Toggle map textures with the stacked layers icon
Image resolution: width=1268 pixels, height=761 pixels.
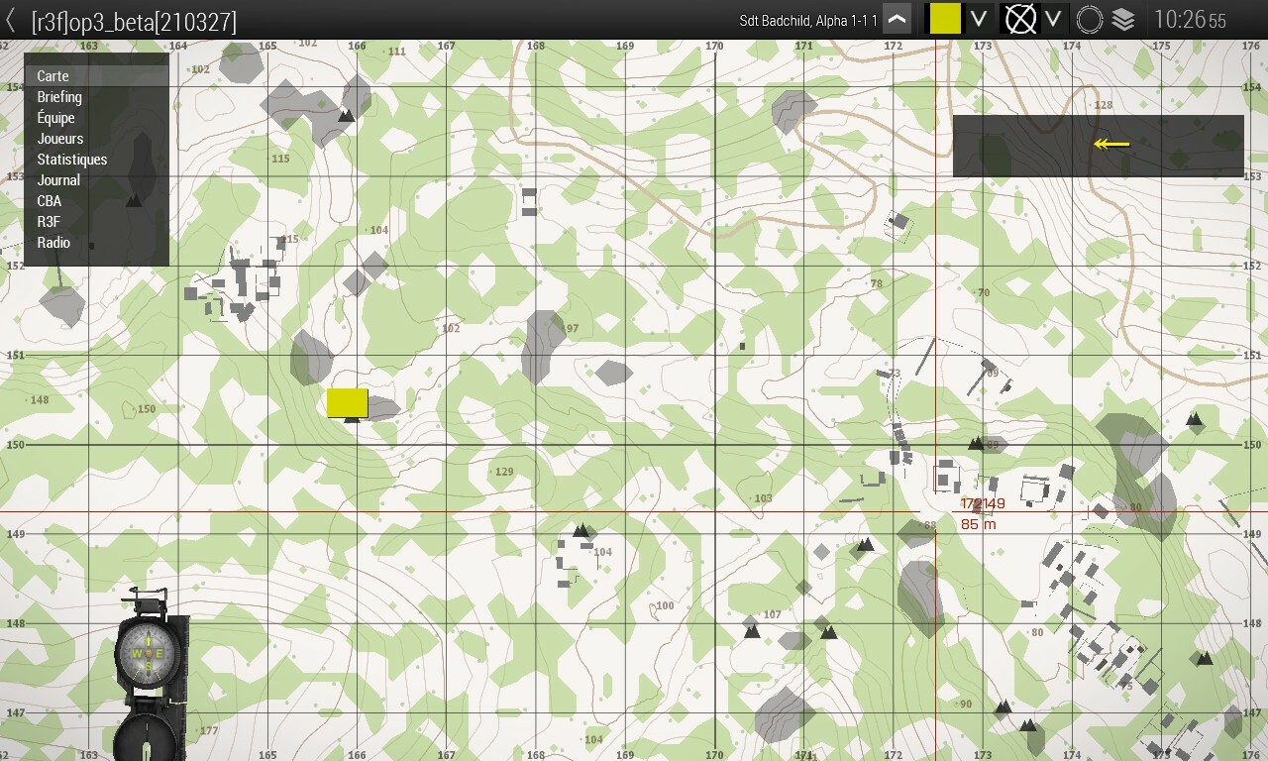(1122, 20)
